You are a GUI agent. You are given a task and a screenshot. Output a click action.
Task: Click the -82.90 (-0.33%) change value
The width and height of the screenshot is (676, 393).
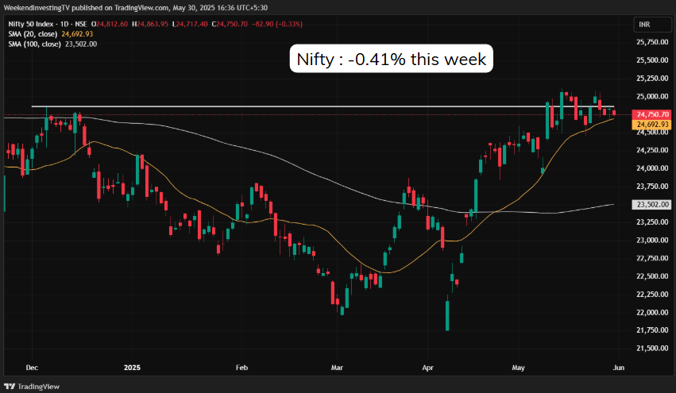277,24
